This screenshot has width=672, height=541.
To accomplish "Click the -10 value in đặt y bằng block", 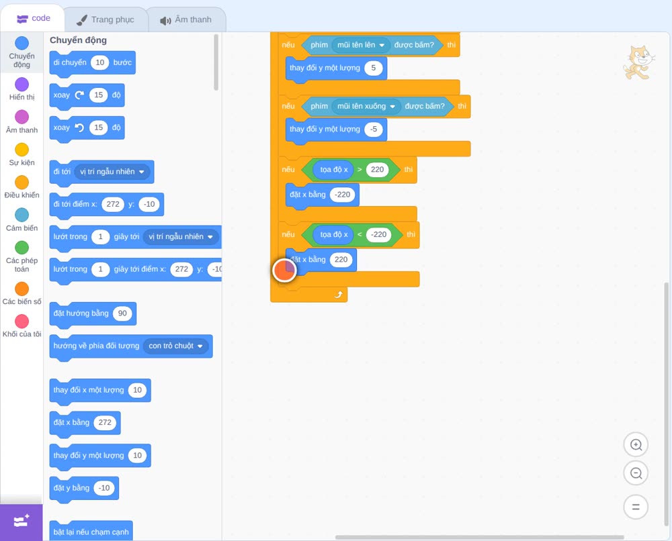I will point(104,488).
